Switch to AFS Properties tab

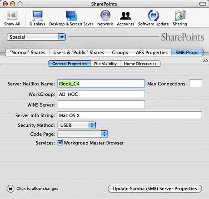[x=152, y=52]
